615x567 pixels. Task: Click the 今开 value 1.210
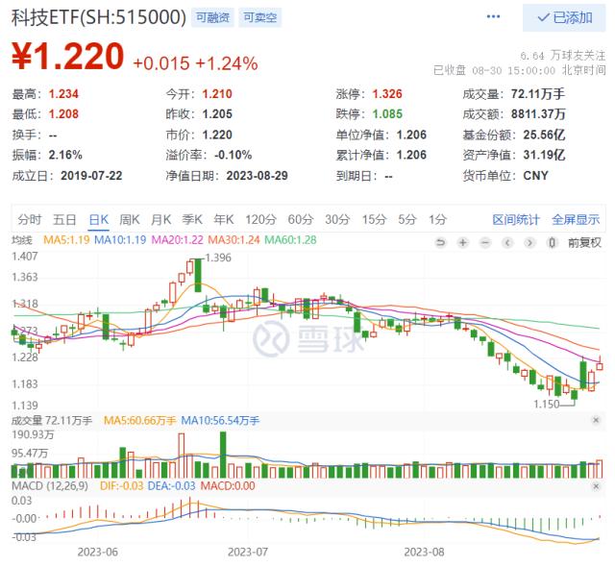(x=217, y=94)
